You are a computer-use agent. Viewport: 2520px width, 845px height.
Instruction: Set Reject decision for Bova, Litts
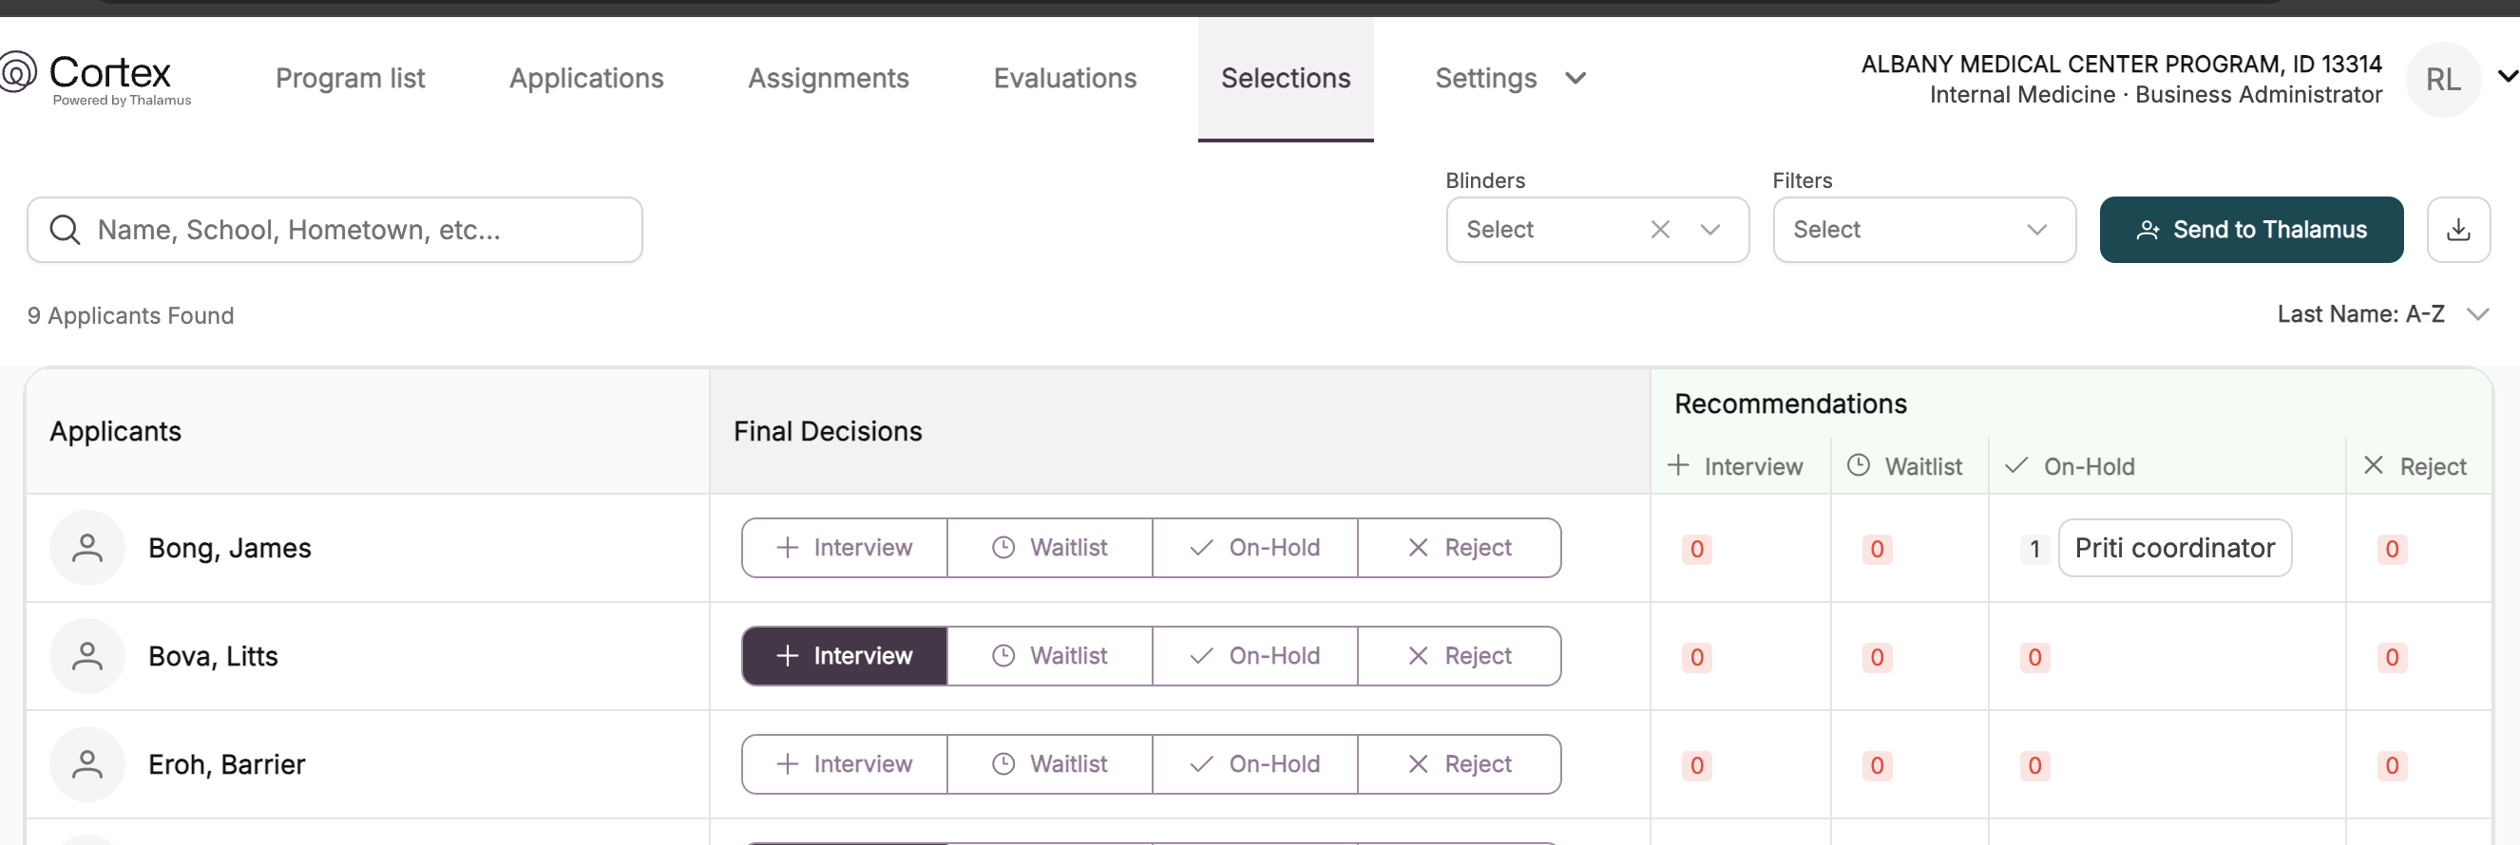[x=1460, y=656]
